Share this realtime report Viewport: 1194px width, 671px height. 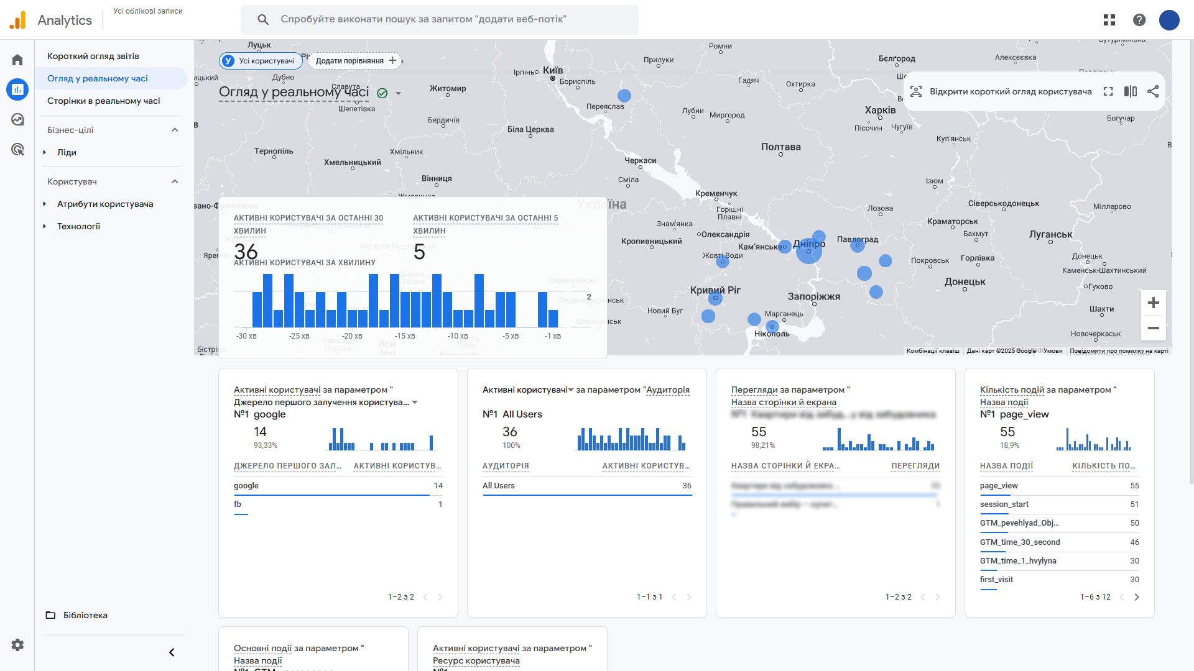(x=1153, y=91)
